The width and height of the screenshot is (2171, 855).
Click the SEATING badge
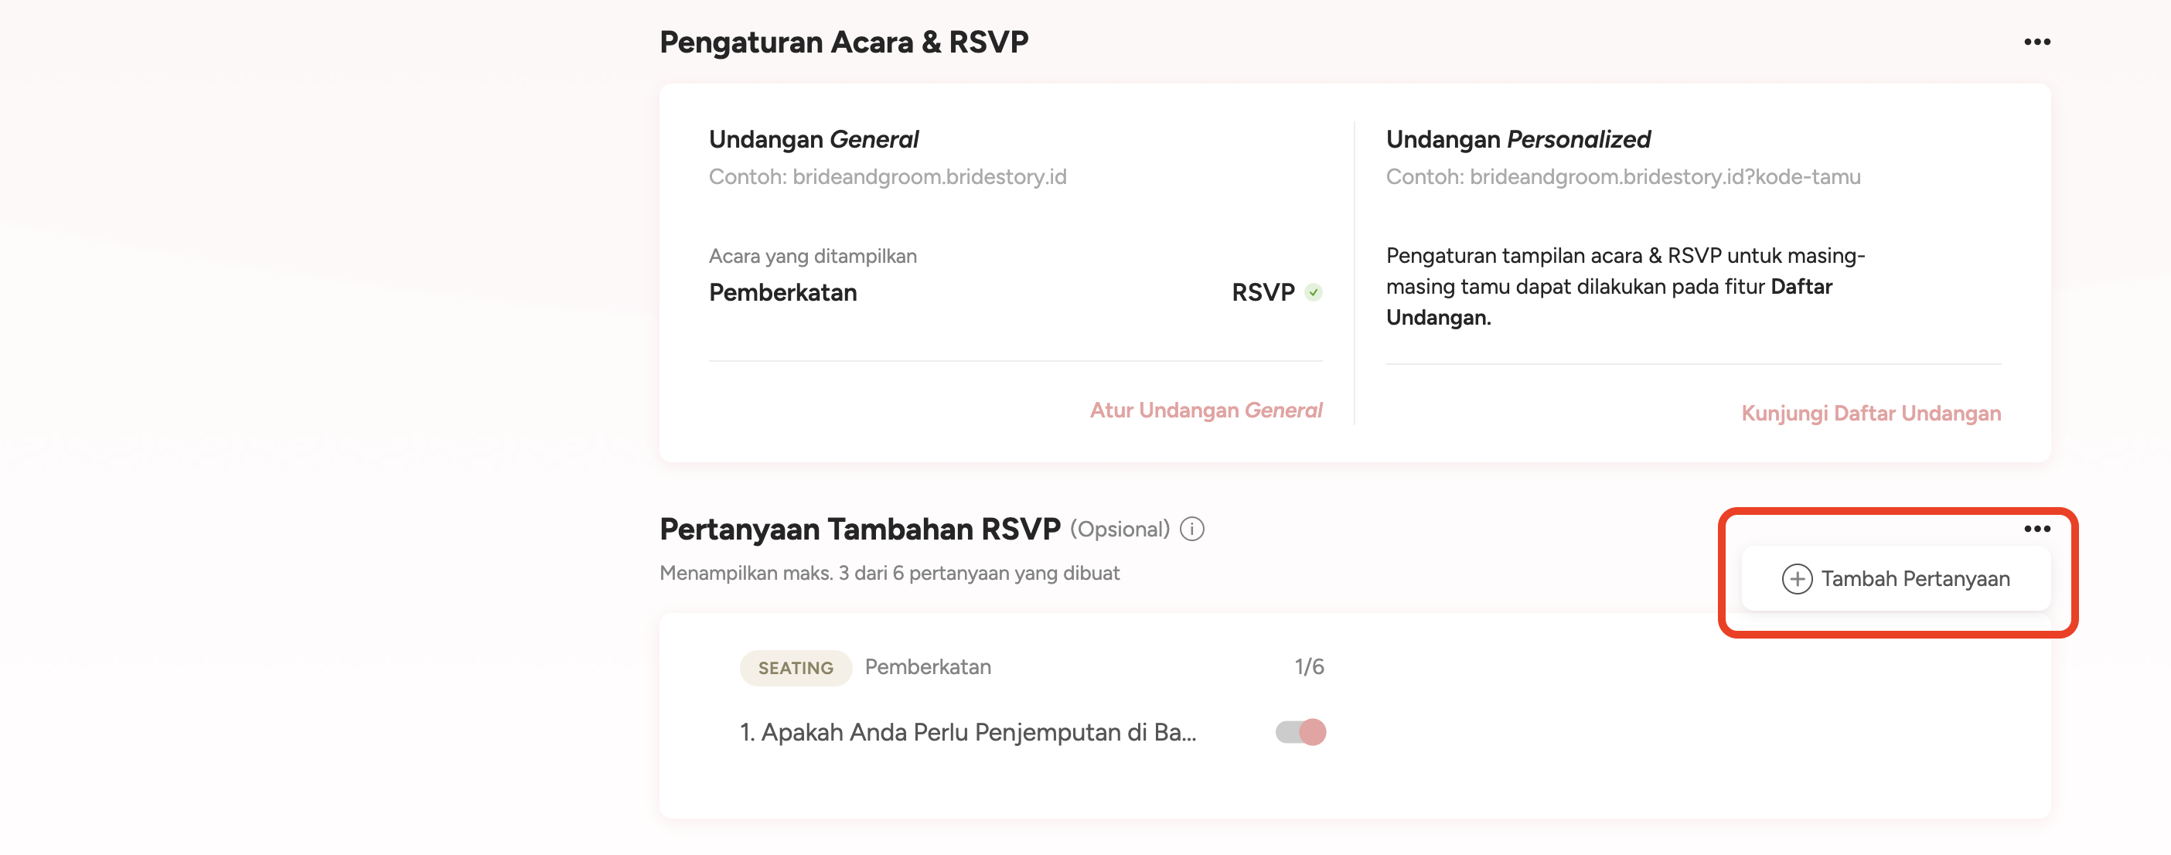pyautogui.click(x=795, y=668)
